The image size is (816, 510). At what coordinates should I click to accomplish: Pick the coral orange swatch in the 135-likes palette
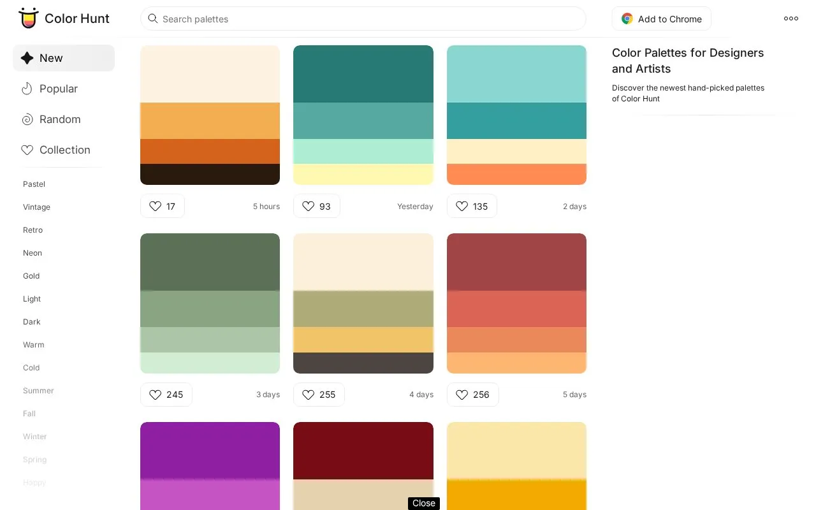[516, 174]
